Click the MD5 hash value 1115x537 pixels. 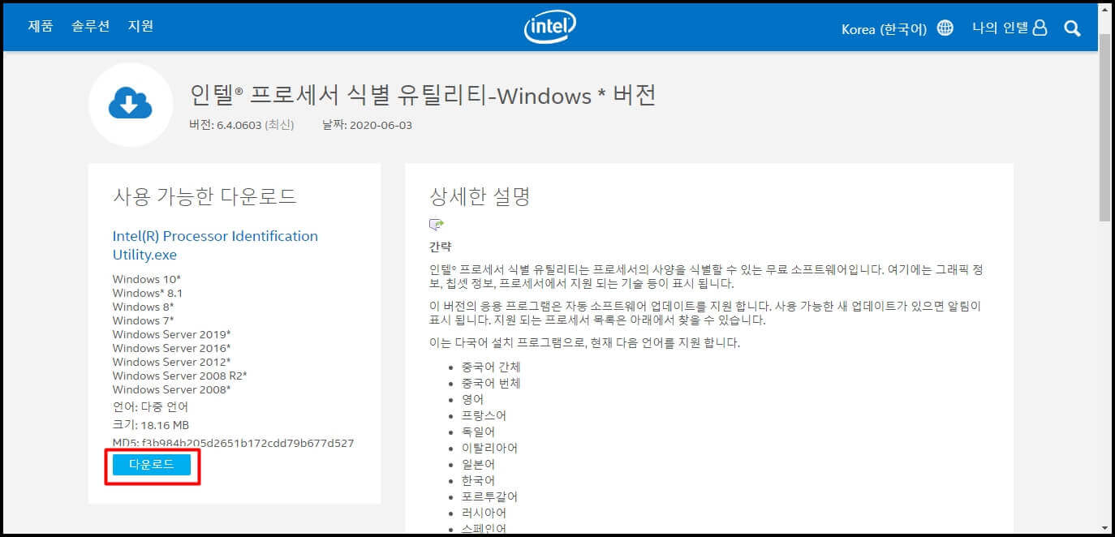click(x=248, y=443)
